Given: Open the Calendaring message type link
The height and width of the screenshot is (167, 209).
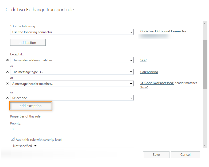Looking at the screenshot, I should tap(149, 72).
